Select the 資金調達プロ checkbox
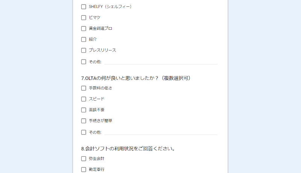The height and width of the screenshot is (173, 301). tap(84, 28)
